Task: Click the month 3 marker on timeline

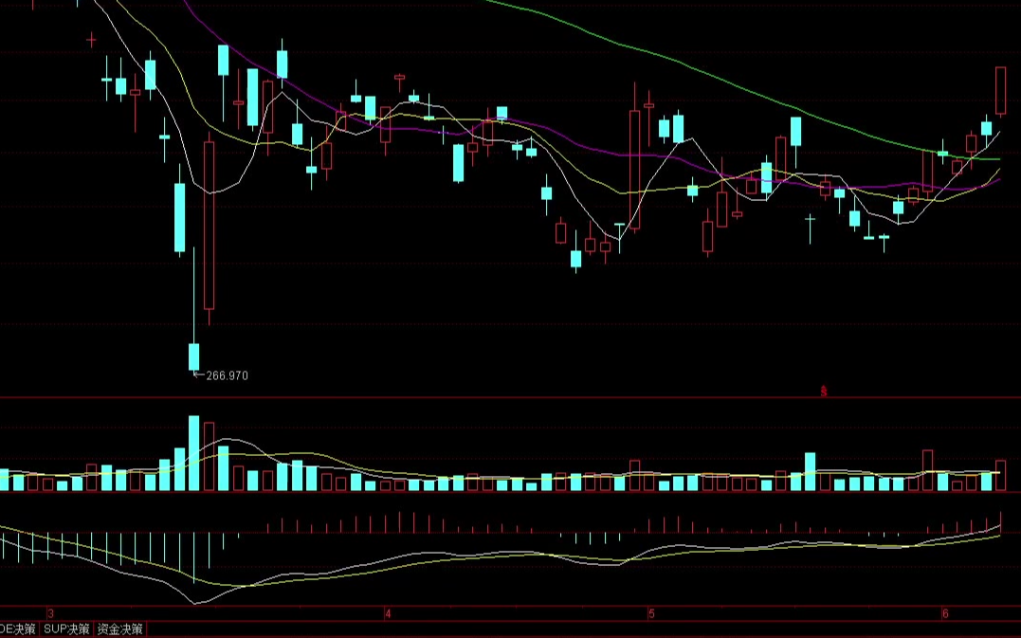Action: [x=51, y=614]
